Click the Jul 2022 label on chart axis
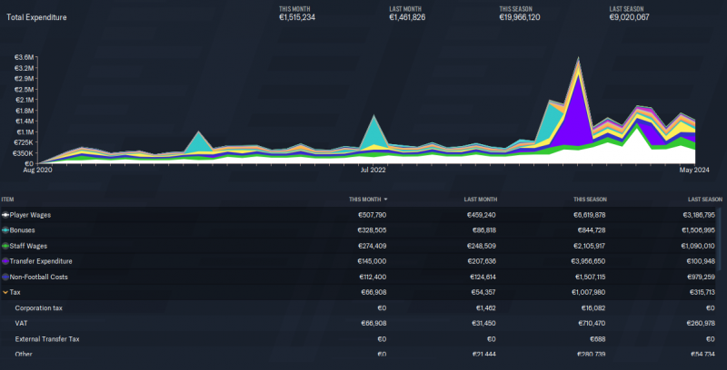Screen dimensions: 727x370 point(373,169)
